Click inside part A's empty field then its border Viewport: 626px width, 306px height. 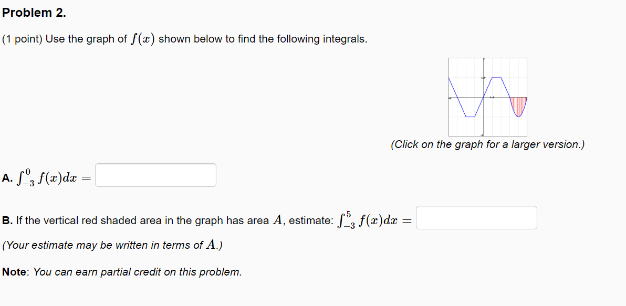pos(155,175)
